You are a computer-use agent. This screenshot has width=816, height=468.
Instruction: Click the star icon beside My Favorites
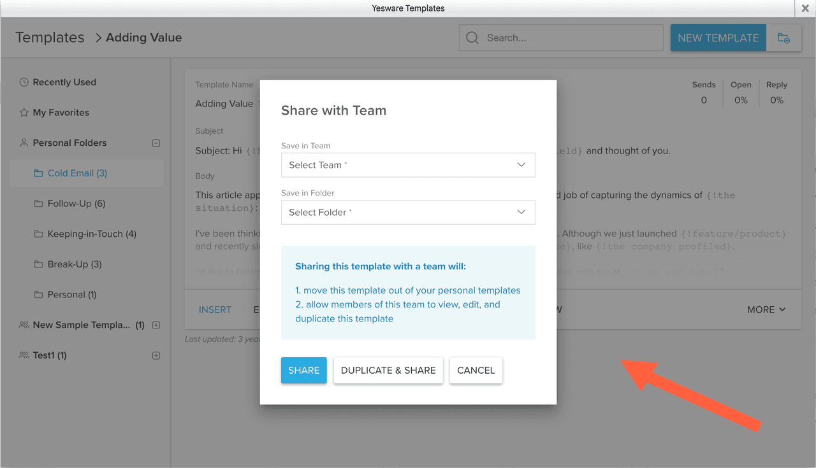(24, 113)
